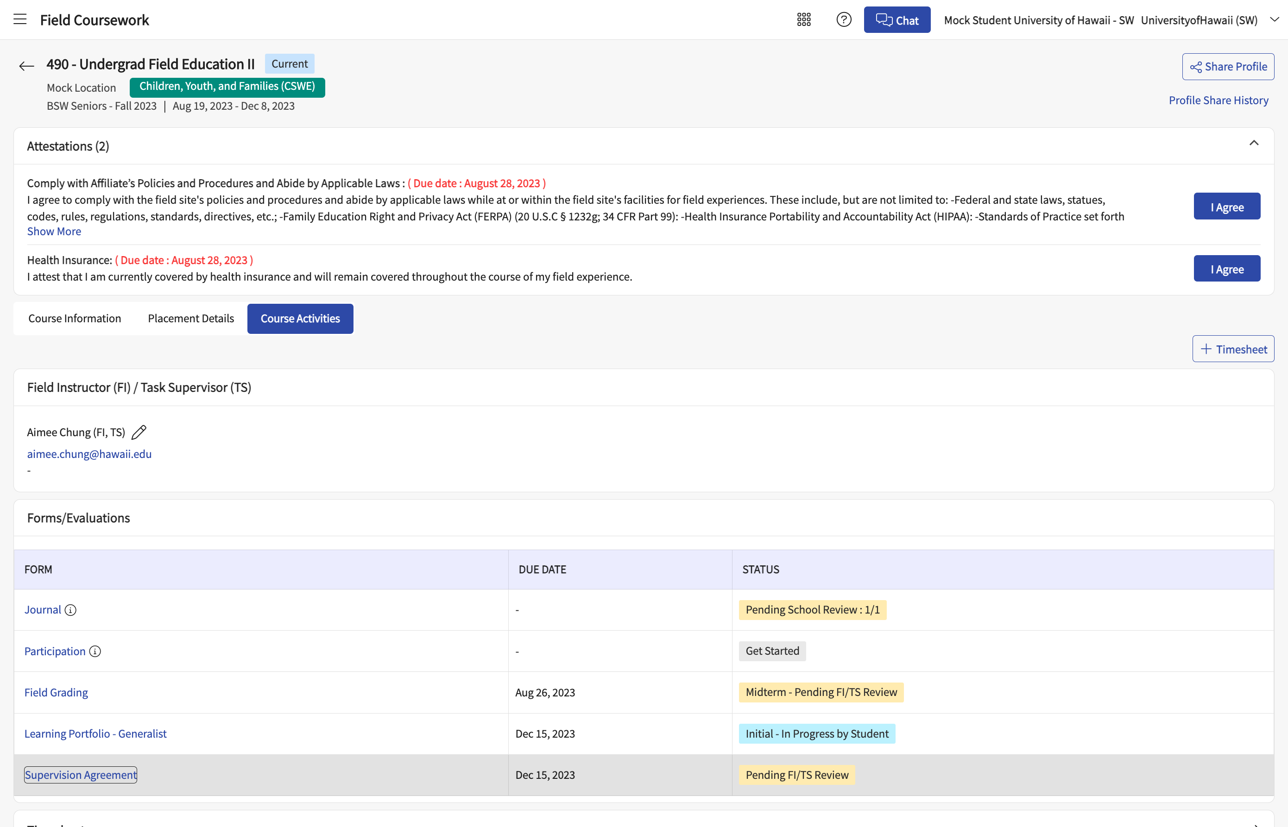Switch to Placement Details tab
1288x827 pixels.
(x=191, y=319)
